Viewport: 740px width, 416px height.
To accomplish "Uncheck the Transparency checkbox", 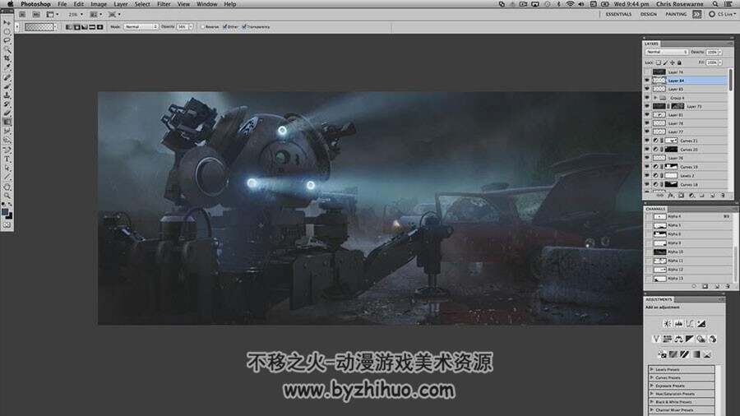I will coord(244,27).
